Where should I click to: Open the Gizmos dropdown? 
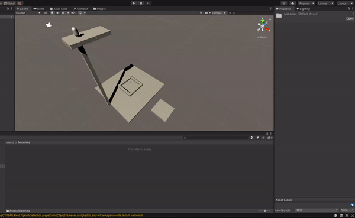(219, 13)
